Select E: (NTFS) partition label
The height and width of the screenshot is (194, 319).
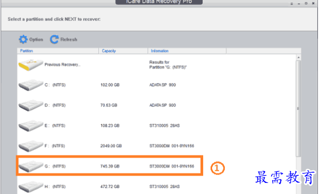(55, 125)
